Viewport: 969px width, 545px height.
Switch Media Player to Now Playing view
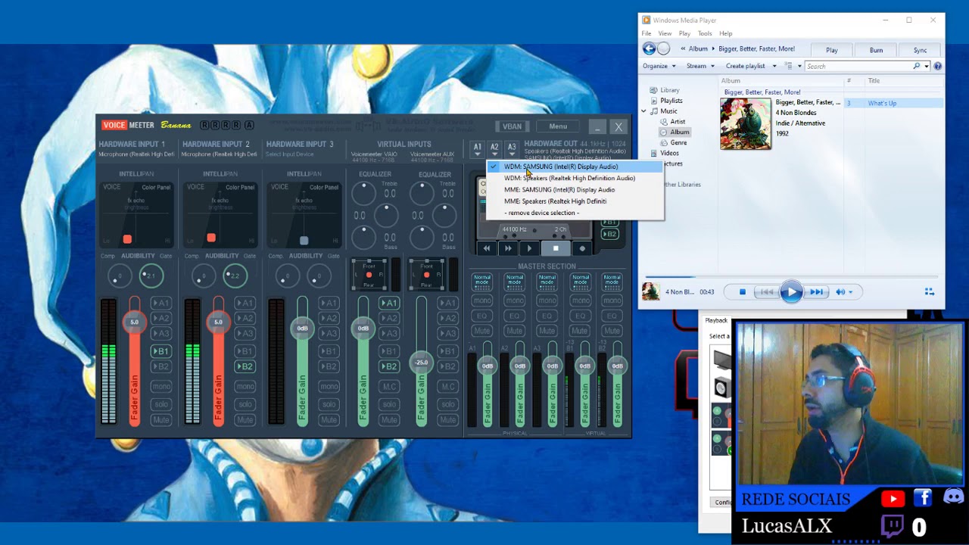coord(930,292)
